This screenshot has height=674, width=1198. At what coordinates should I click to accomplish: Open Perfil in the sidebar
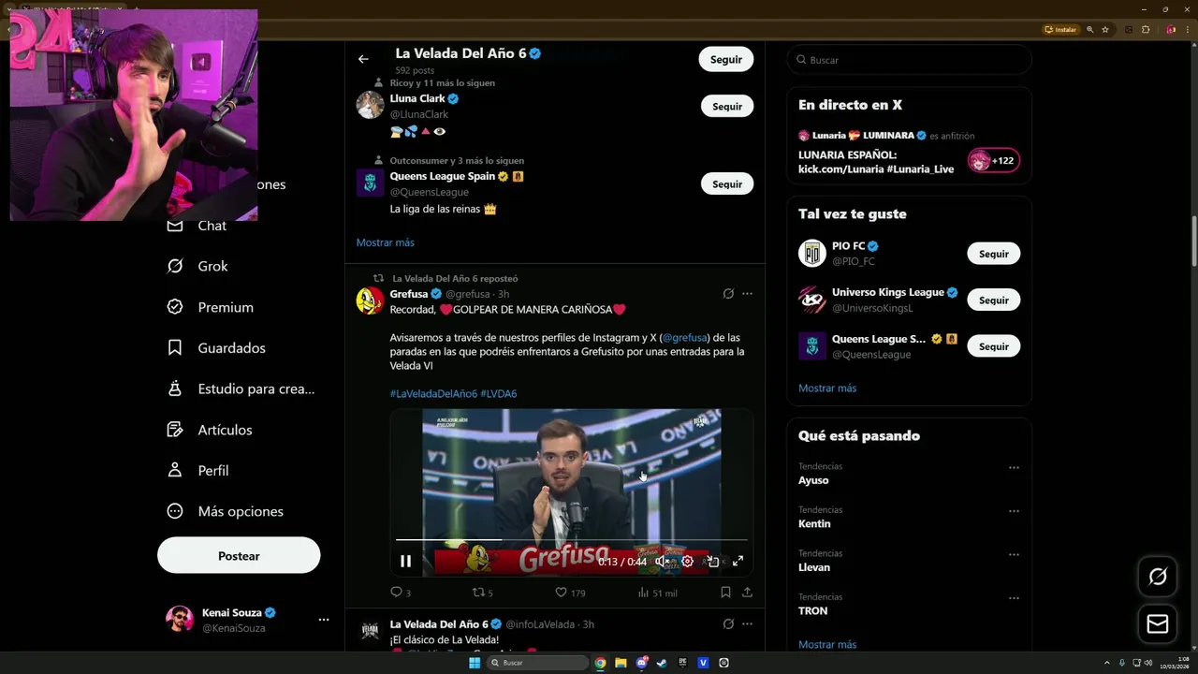click(x=197, y=470)
